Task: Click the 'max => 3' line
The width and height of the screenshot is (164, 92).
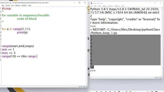Action: point(8,53)
